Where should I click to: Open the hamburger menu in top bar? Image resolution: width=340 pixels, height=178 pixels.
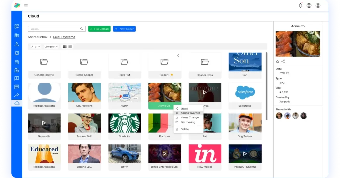click(26, 5)
